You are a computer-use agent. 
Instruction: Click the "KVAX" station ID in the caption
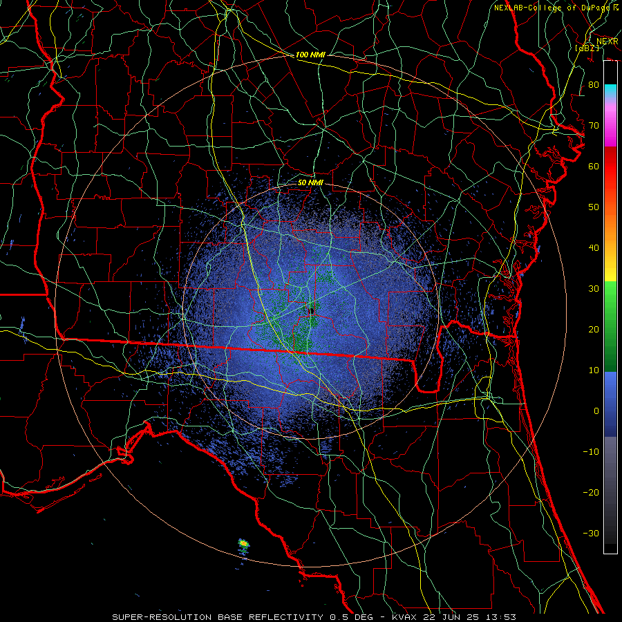pyautogui.click(x=404, y=617)
